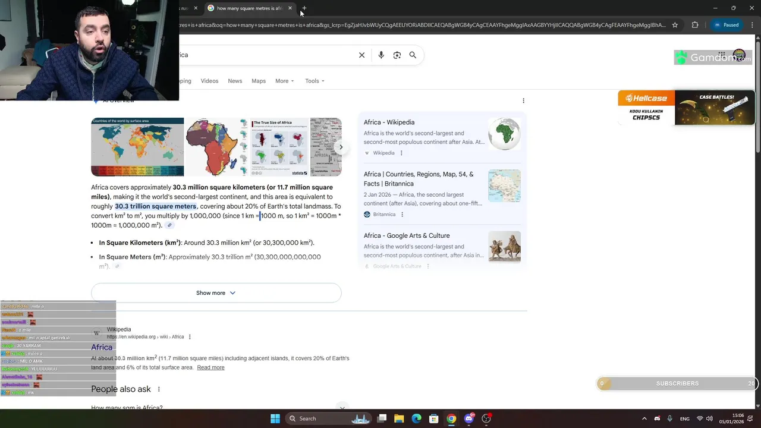This screenshot has height=428, width=761.
Task: Open the network Wi-Fi tray icon
Action: point(700,418)
